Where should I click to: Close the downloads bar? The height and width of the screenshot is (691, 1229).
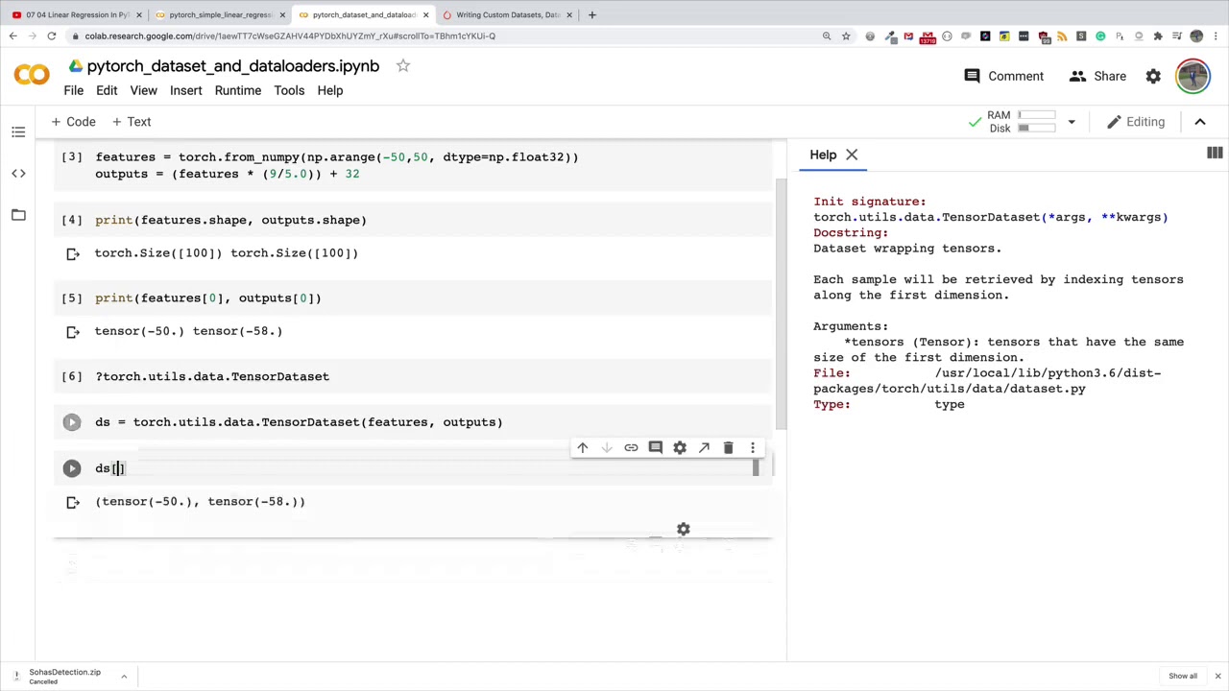1217,676
